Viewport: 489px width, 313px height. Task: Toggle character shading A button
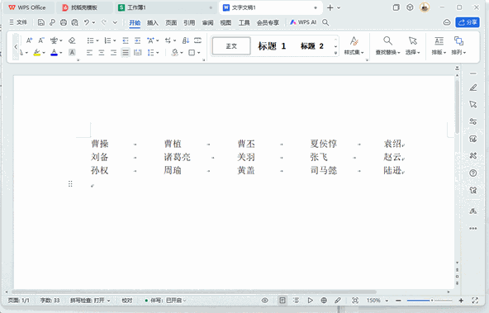72,53
